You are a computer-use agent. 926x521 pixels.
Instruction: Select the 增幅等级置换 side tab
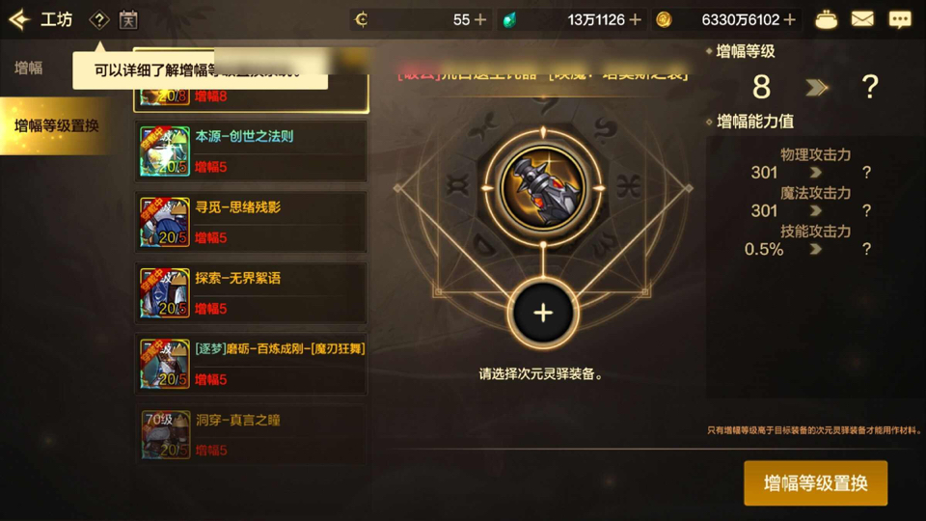tap(56, 125)
